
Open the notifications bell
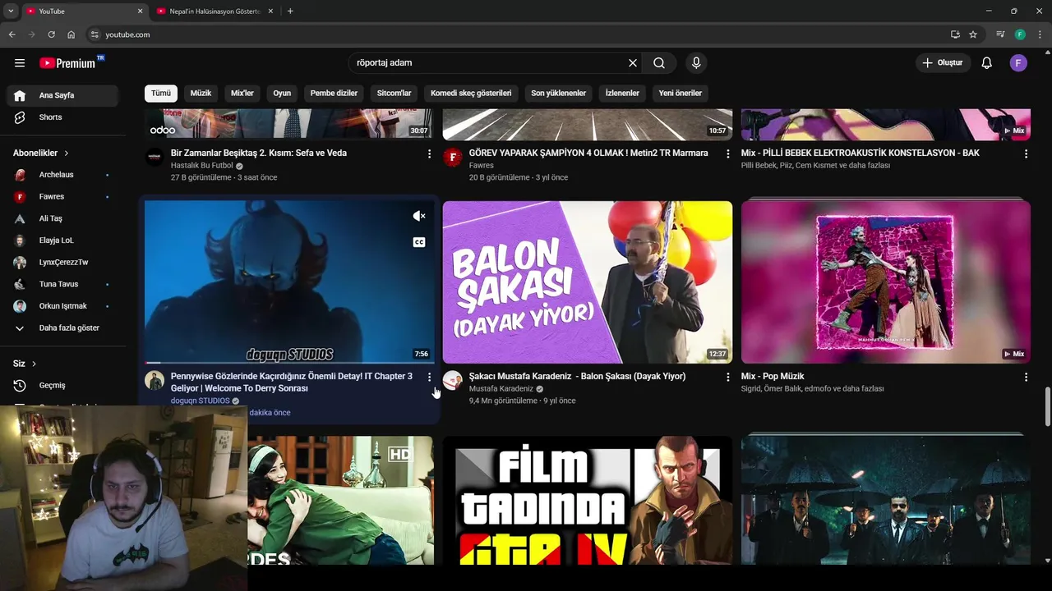987,63
